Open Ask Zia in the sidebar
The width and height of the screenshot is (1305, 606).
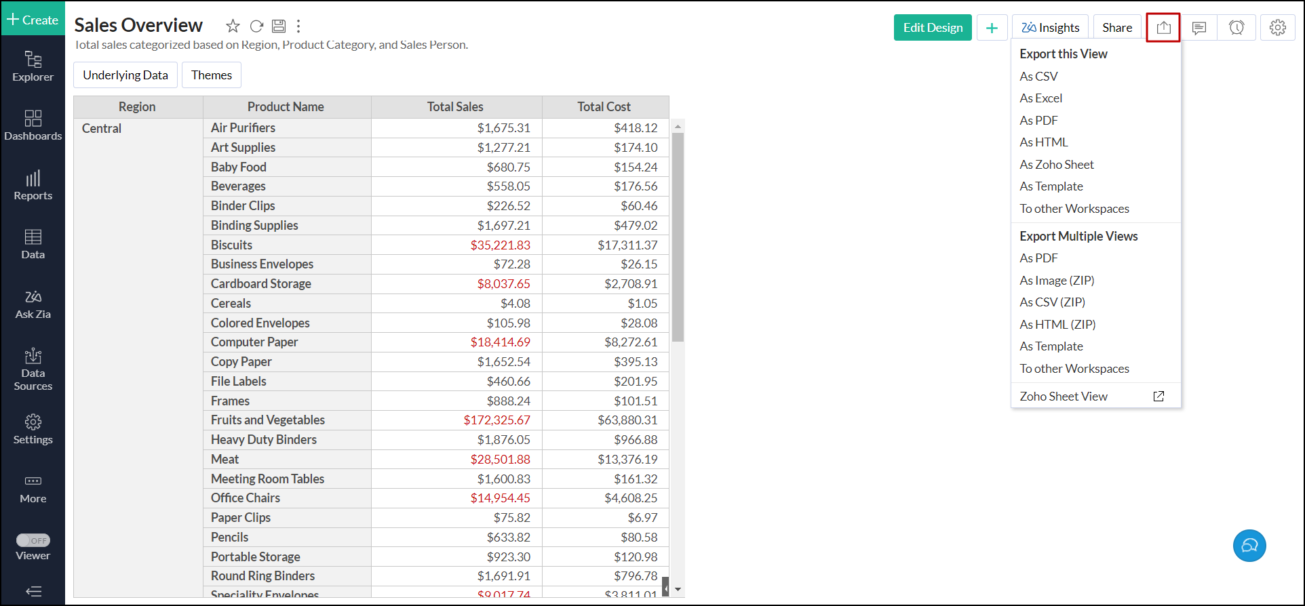click(x=33, y=304)
